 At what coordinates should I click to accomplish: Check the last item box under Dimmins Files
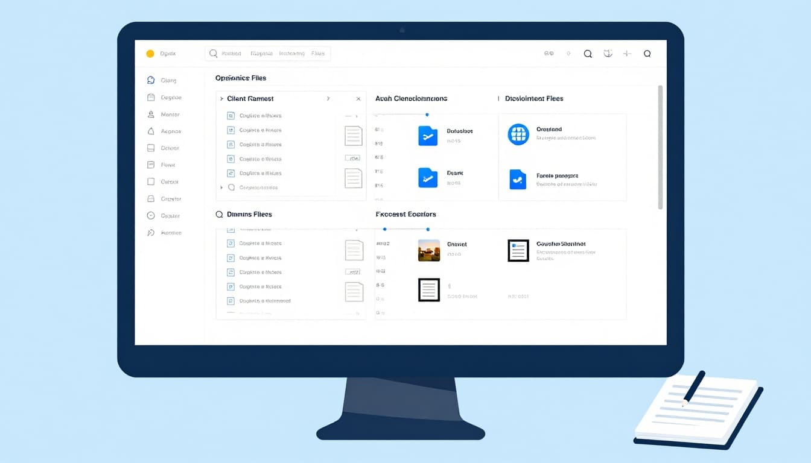point(231,301)
